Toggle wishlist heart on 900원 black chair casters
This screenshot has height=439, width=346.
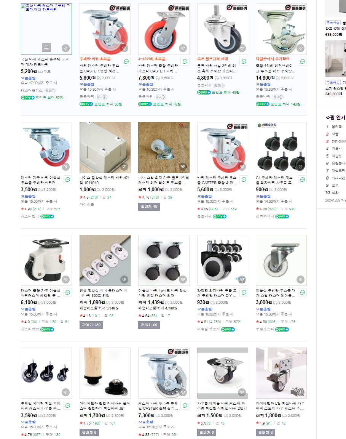tap(300, 167)
